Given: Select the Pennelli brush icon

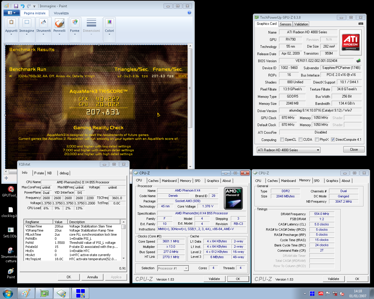Looking at the screenshot, I should (x=59, y=23).
